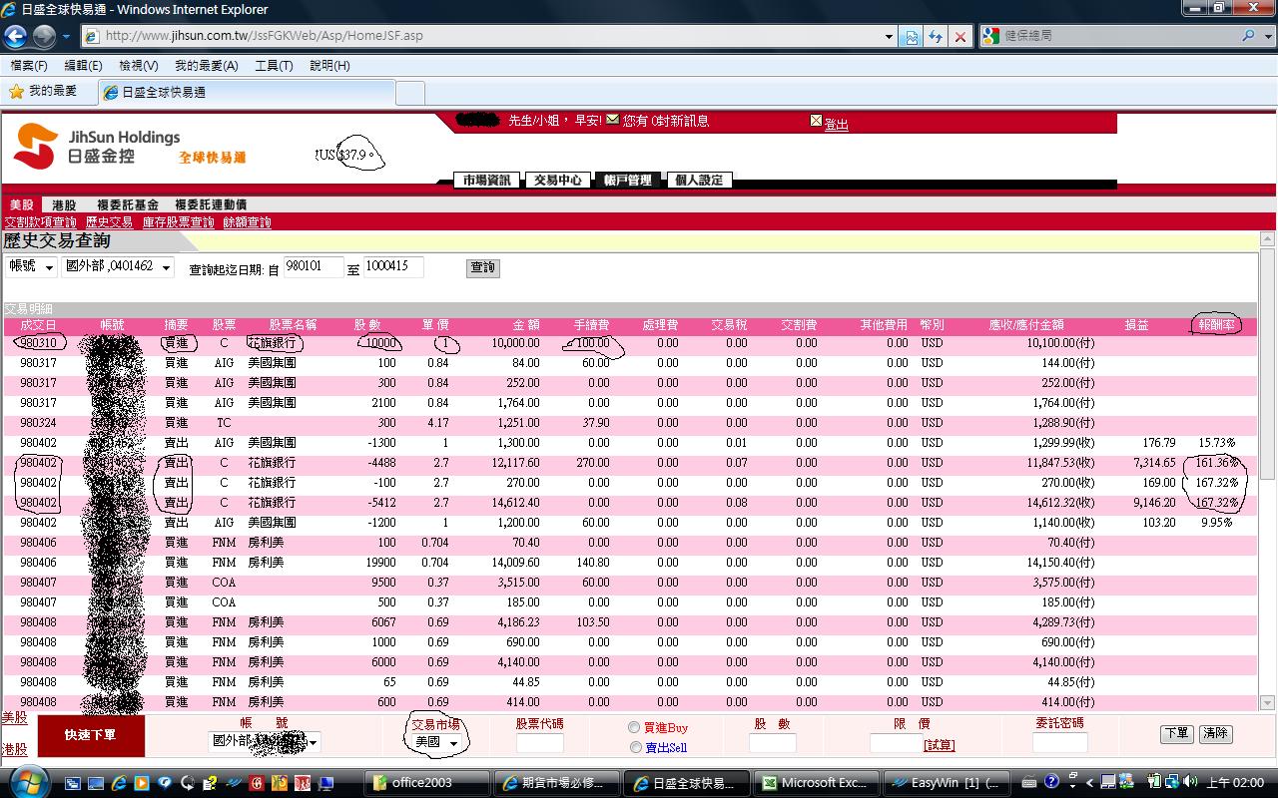Click the compatibility view icon in address bar
Image resolution: width=1278 pixels, height=798 pixels.
pos(911,36)
